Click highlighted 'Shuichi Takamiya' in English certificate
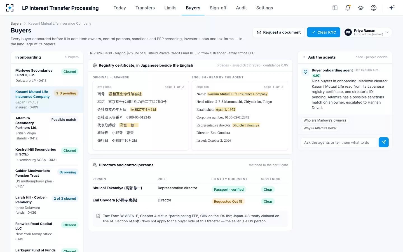Viewport: 403px width, 252px height. (x=246, y=125)
